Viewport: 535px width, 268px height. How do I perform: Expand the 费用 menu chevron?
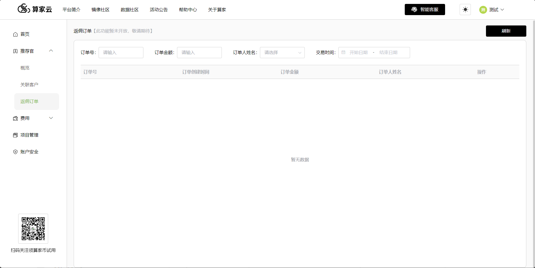[51, 118]
